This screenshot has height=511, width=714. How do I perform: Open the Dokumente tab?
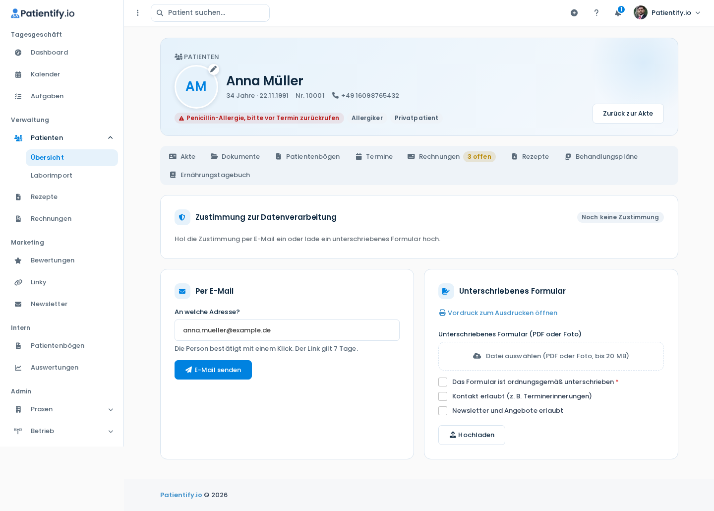[235, 157]
